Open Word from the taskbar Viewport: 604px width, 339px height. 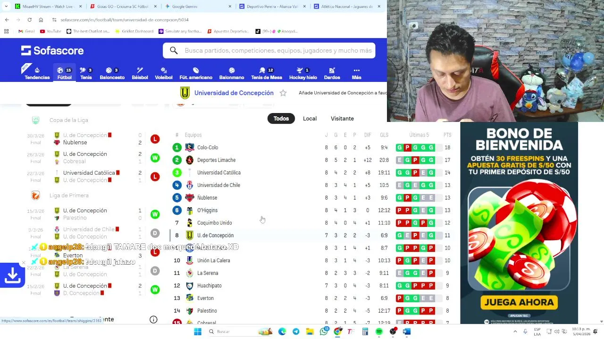pos(407,331)
